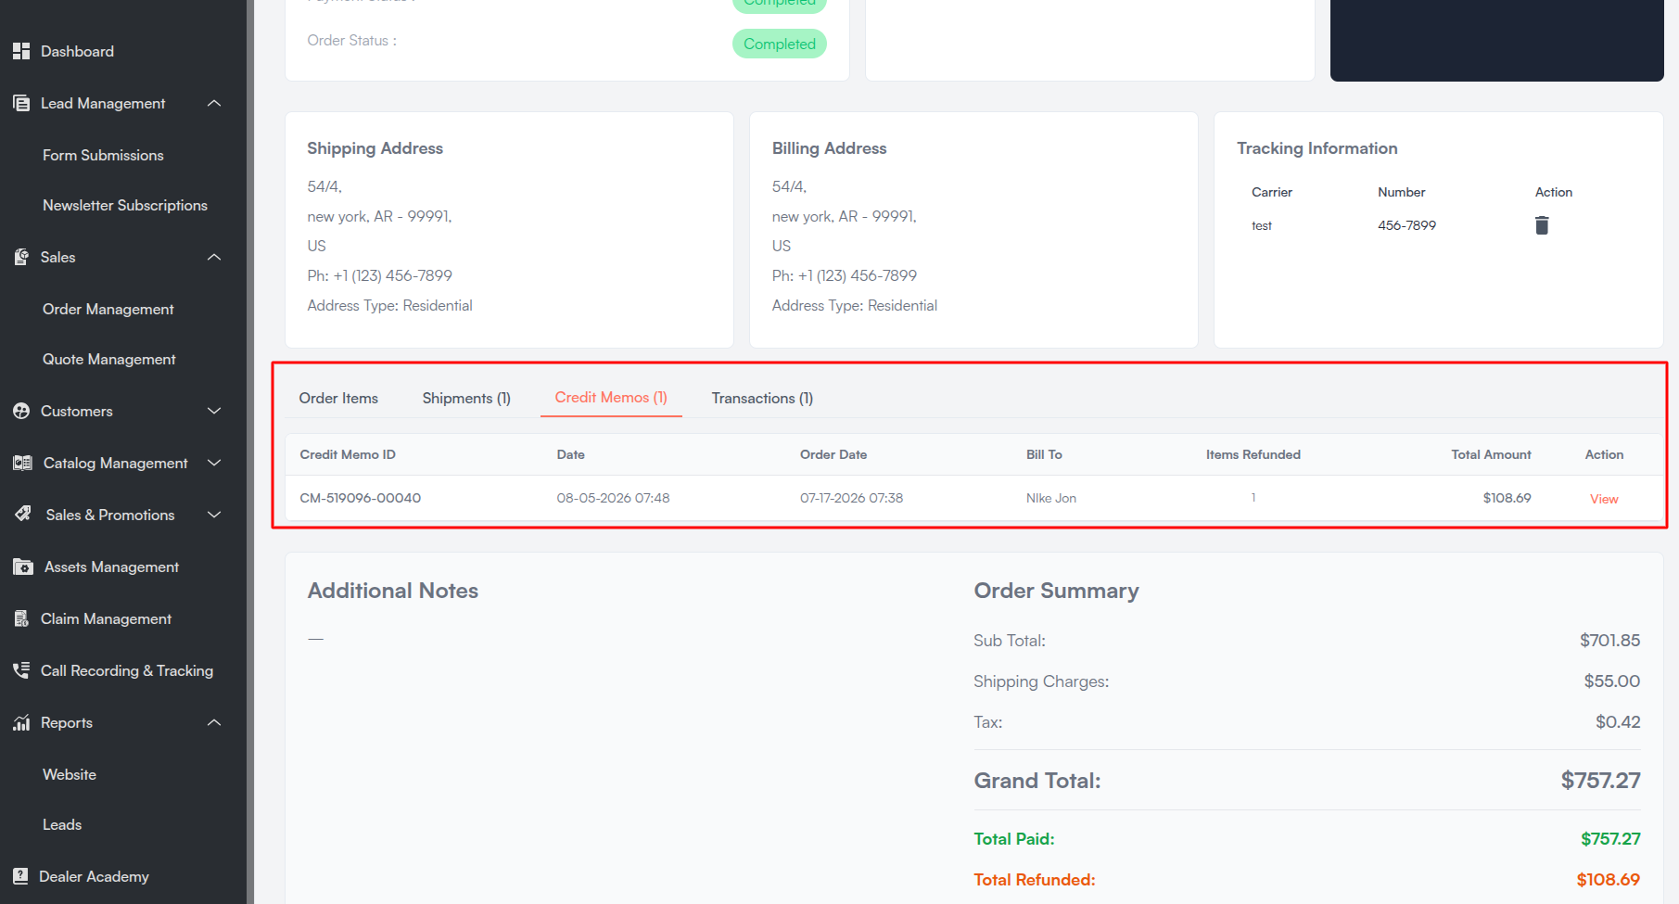Open Dealer Academy menu item
1679x904 pixels.
(94, 876)
